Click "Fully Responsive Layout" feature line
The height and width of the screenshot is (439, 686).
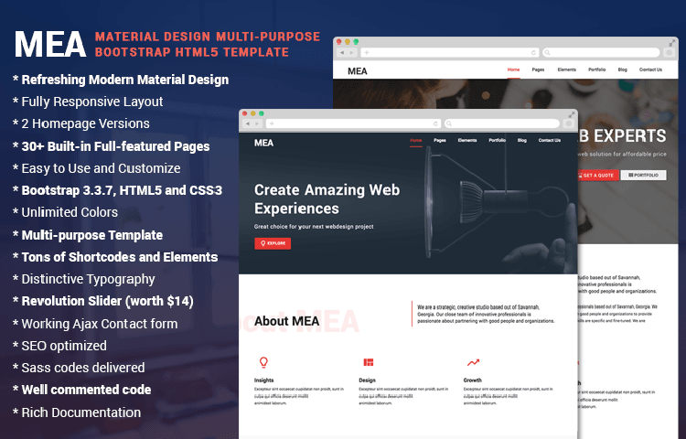click(x=88, y=102)
